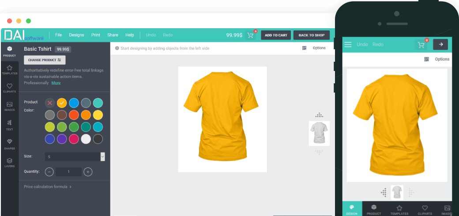
Task: Click QR code icon on phone view
Action: [x=426, y=59]
